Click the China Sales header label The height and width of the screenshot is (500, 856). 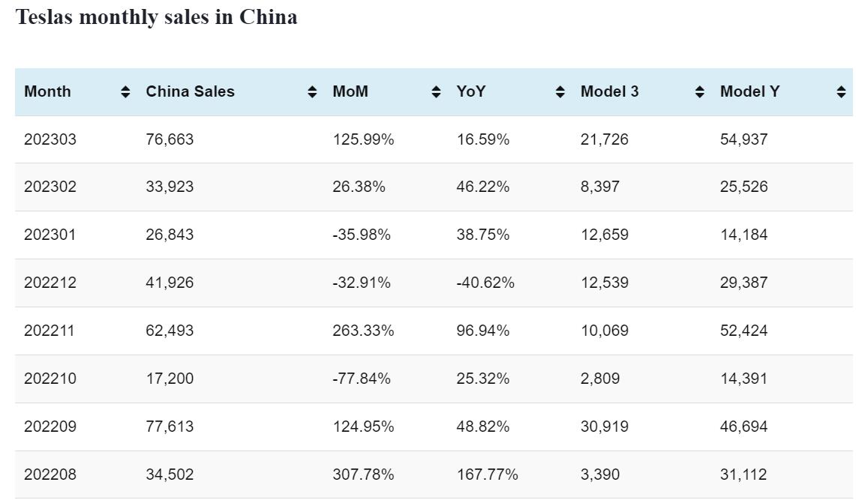point(190,91)
